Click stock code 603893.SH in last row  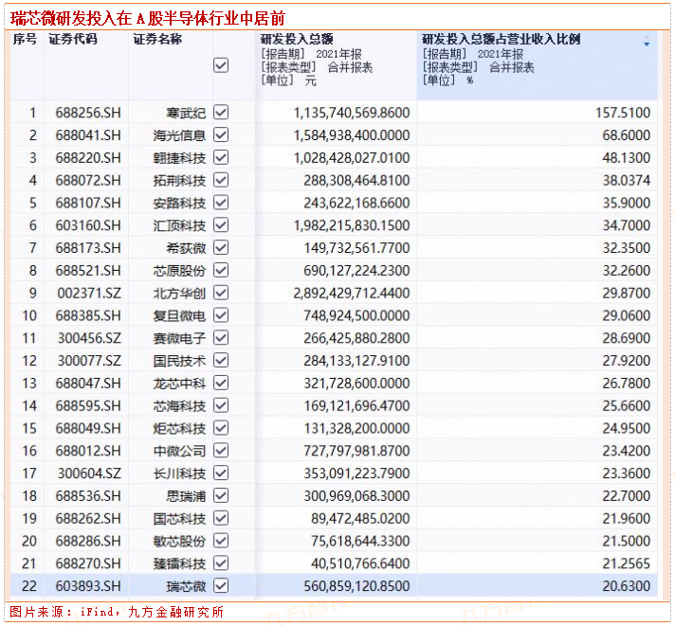[x=88, y=586]
